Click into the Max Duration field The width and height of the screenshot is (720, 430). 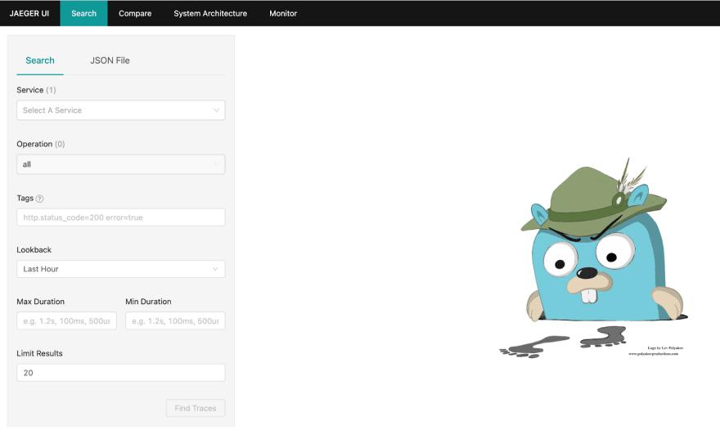(66, 321)
